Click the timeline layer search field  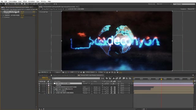point(76,78)
